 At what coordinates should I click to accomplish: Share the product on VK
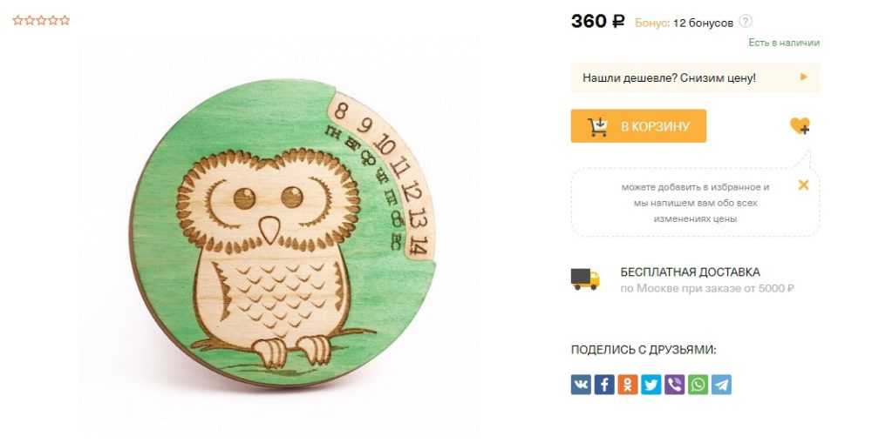coord(581,384)
